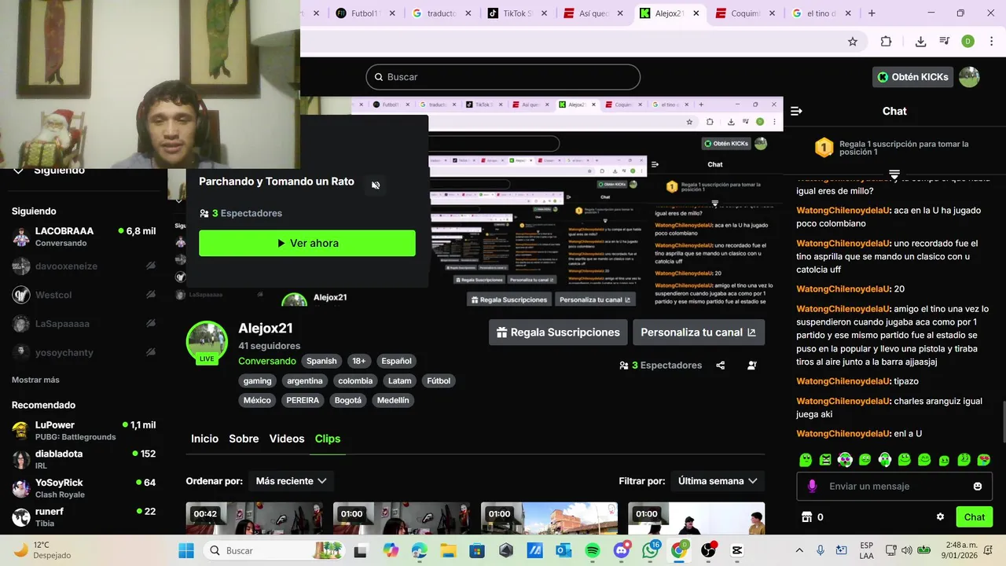The width and height of the screenshot is (1006, 566).
Task: Open the Chrome media controls icon
Action: [945, 42]
